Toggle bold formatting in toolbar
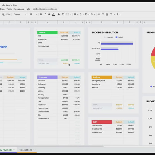The height and width of the screenshot is (155, 155). coord(41,14)
